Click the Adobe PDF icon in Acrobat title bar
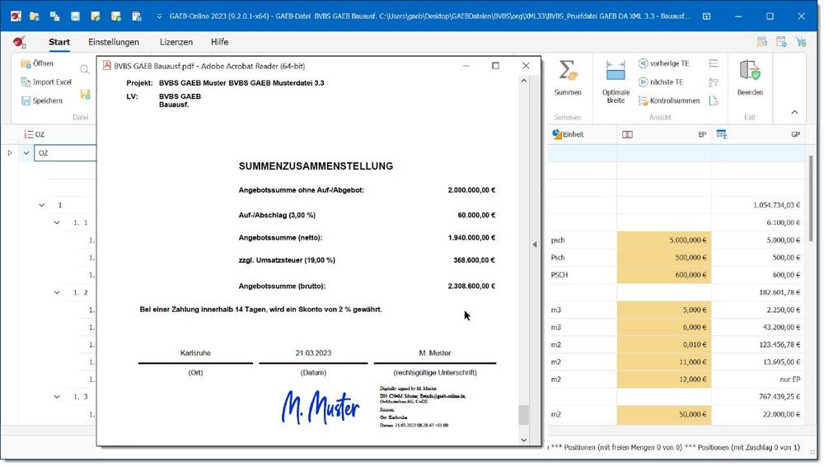This screenshot has width=824, height=466. 106,66
